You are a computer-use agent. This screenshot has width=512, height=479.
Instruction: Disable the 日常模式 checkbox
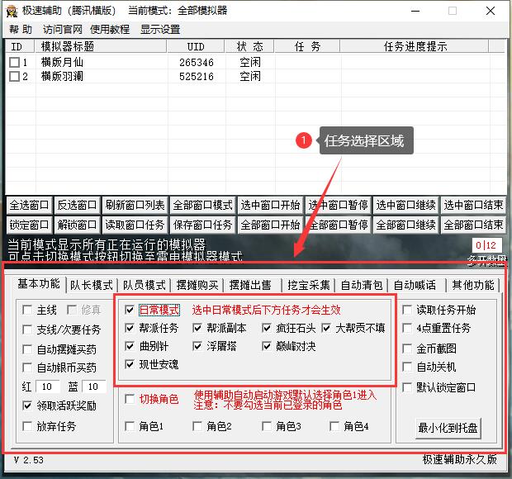pos(130,311)
